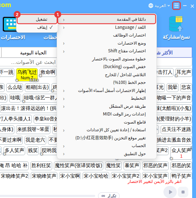This screenshot has height=198, width=196.
Task: Expand اختصارات مفتاح Shift submenu
Action: tap(107, 51)
